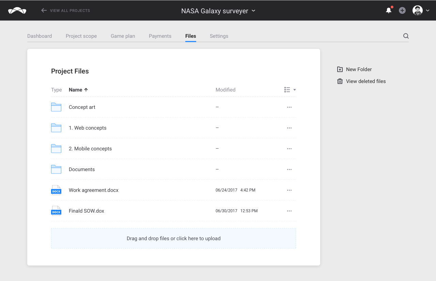Open the view mode dropdown arrow
The width and height of the screenshot is (436, 281).
[295, 90]
